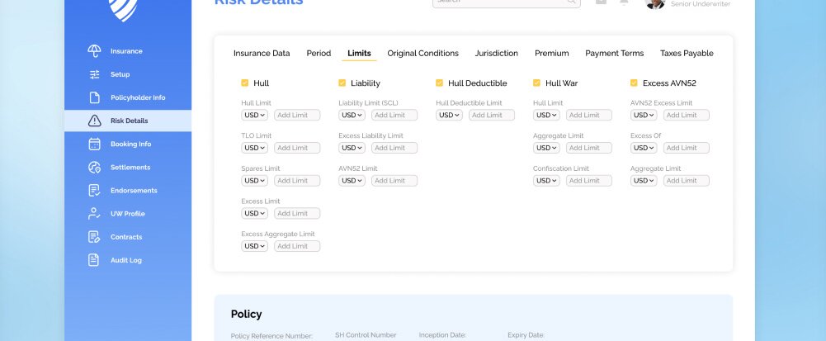Image resolution: width=826 pixels, height=341 pixels.
Task: Click the Policyholder Info document icon
Action: 94,97
